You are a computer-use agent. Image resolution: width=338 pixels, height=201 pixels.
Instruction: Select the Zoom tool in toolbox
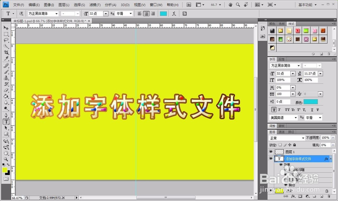6,159
